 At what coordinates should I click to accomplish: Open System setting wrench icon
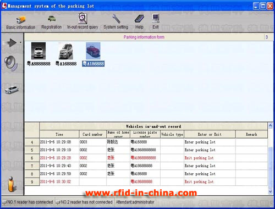click(x=116, y=21)
